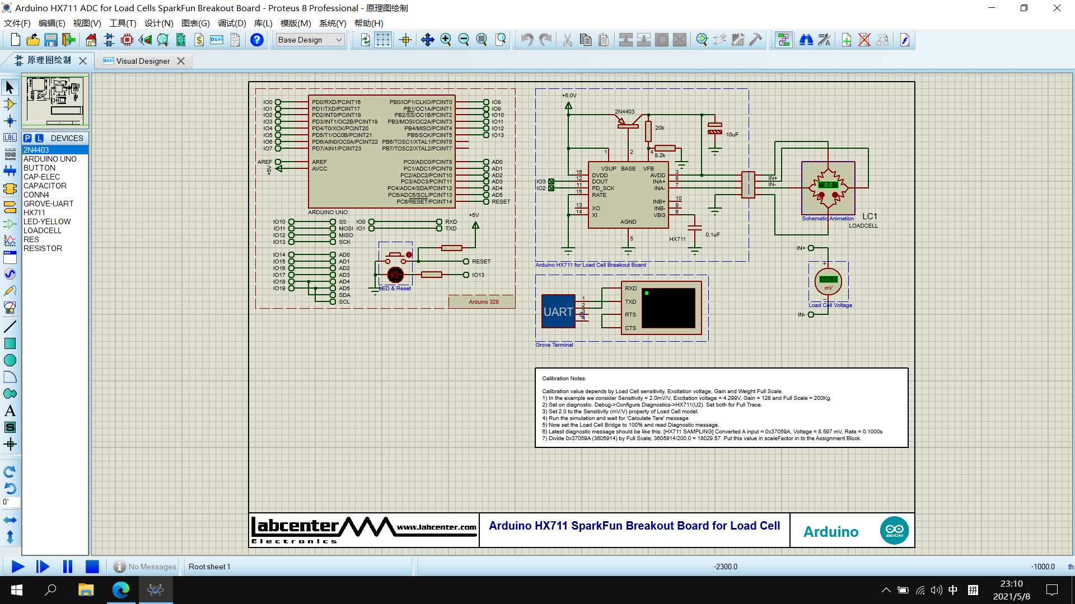1075x604 pixels.
Task: Click the 'L' library button
Action: [39, 138]
